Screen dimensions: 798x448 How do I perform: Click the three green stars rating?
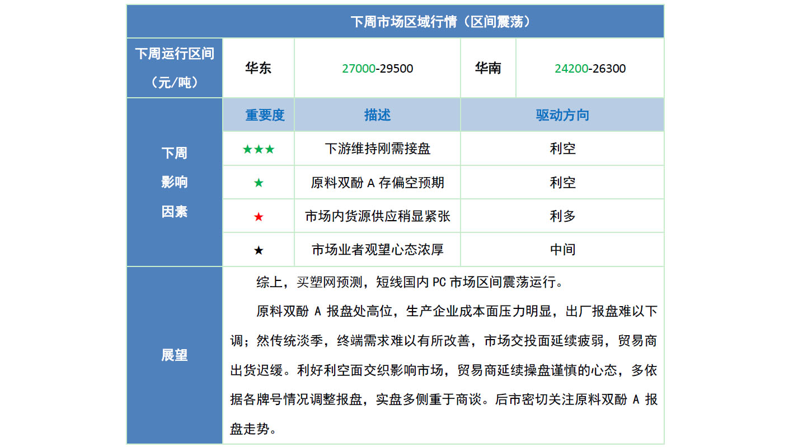pos(259,149)
